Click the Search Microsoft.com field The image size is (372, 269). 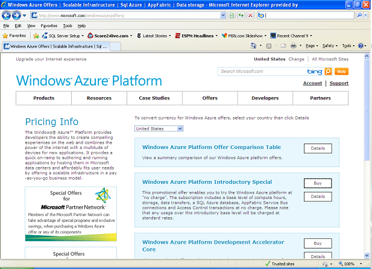tap(261, 71)
